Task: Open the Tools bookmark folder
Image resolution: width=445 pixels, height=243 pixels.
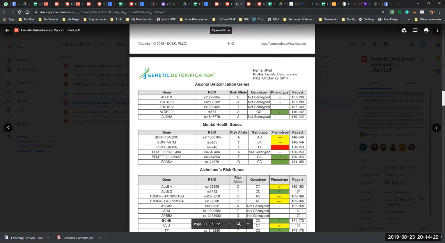Action: [x=116, y=19]
